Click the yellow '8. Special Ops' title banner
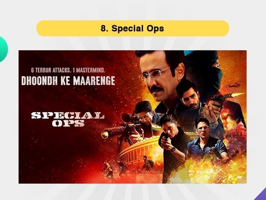The width and height of the screenshot is (266, 200). click(x=133, y=28)
